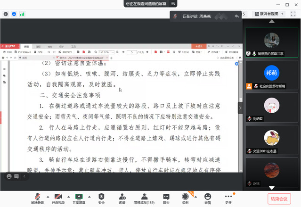The image size is (301, 207).
Task: Open the Chat (聊天) panel
Action: pos(166,198)
